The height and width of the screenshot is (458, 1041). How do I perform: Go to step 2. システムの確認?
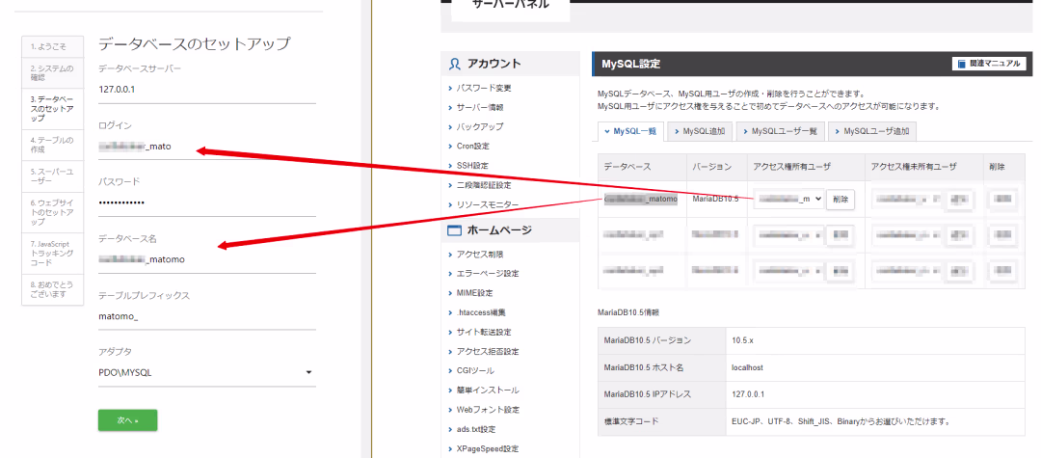[53, 73]
